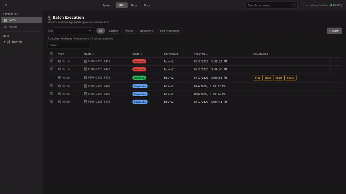346x194 pixels.
Task: Switch to the System tab
Action: pos(107,5)
